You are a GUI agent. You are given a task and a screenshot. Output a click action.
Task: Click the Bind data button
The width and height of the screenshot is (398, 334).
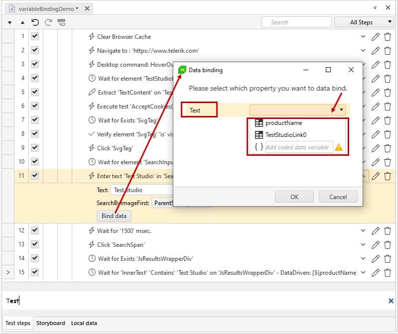[x=113, y=216]
